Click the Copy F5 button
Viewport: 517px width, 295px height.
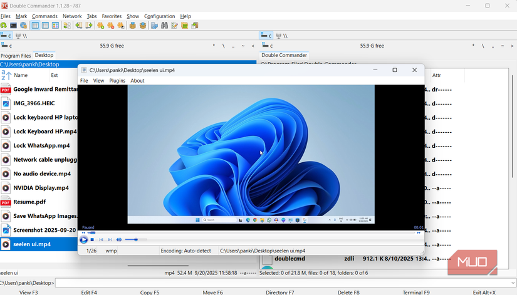pyautogui.click(x=150, y=292)
